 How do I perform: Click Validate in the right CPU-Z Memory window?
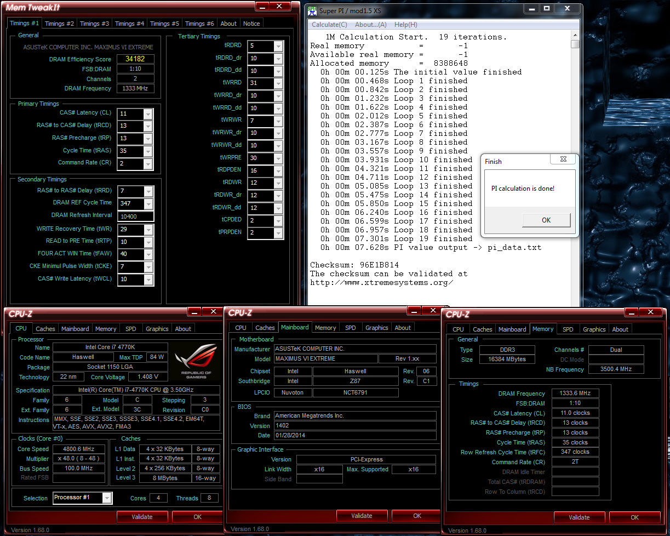579,517
